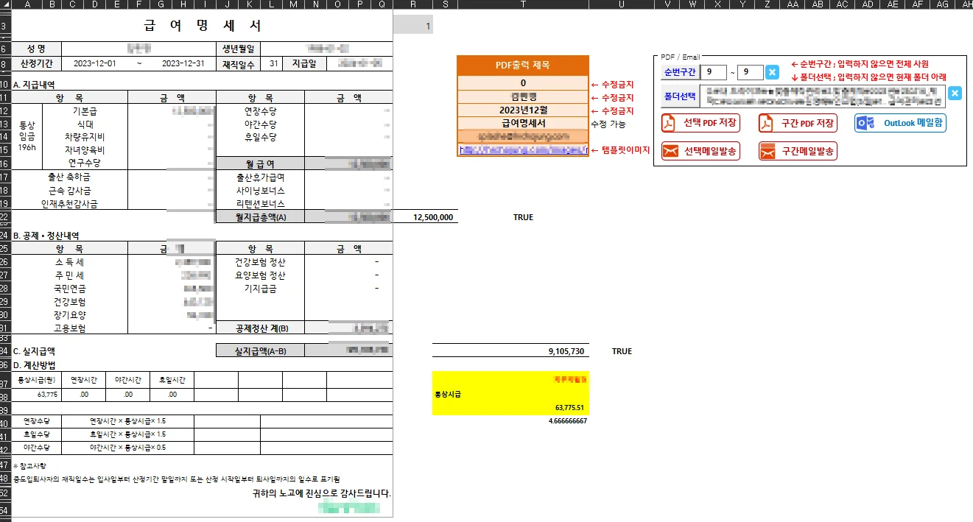Viewport: 973px width, 522px height.
Task: Select the 기본급 cell
Action: (85, 110)
